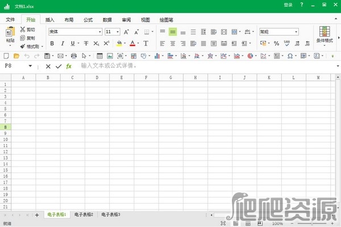
Task: Click the fx insert function icon
Action: [69, 66]
